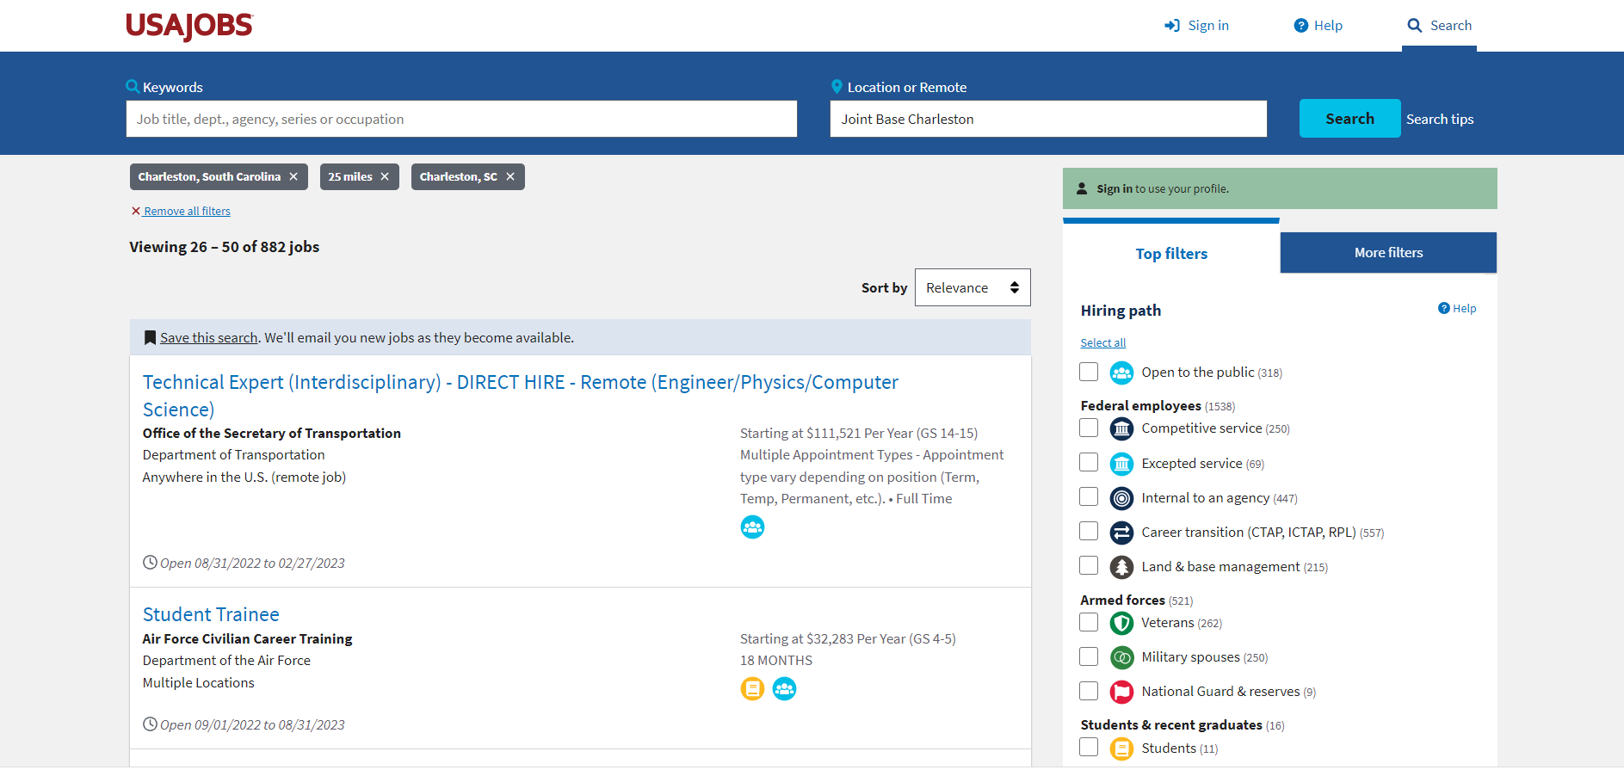Open the Technical Expert (Interdisciplinary) job posting
Viewport: 1624px width, 770px height.
521,395
